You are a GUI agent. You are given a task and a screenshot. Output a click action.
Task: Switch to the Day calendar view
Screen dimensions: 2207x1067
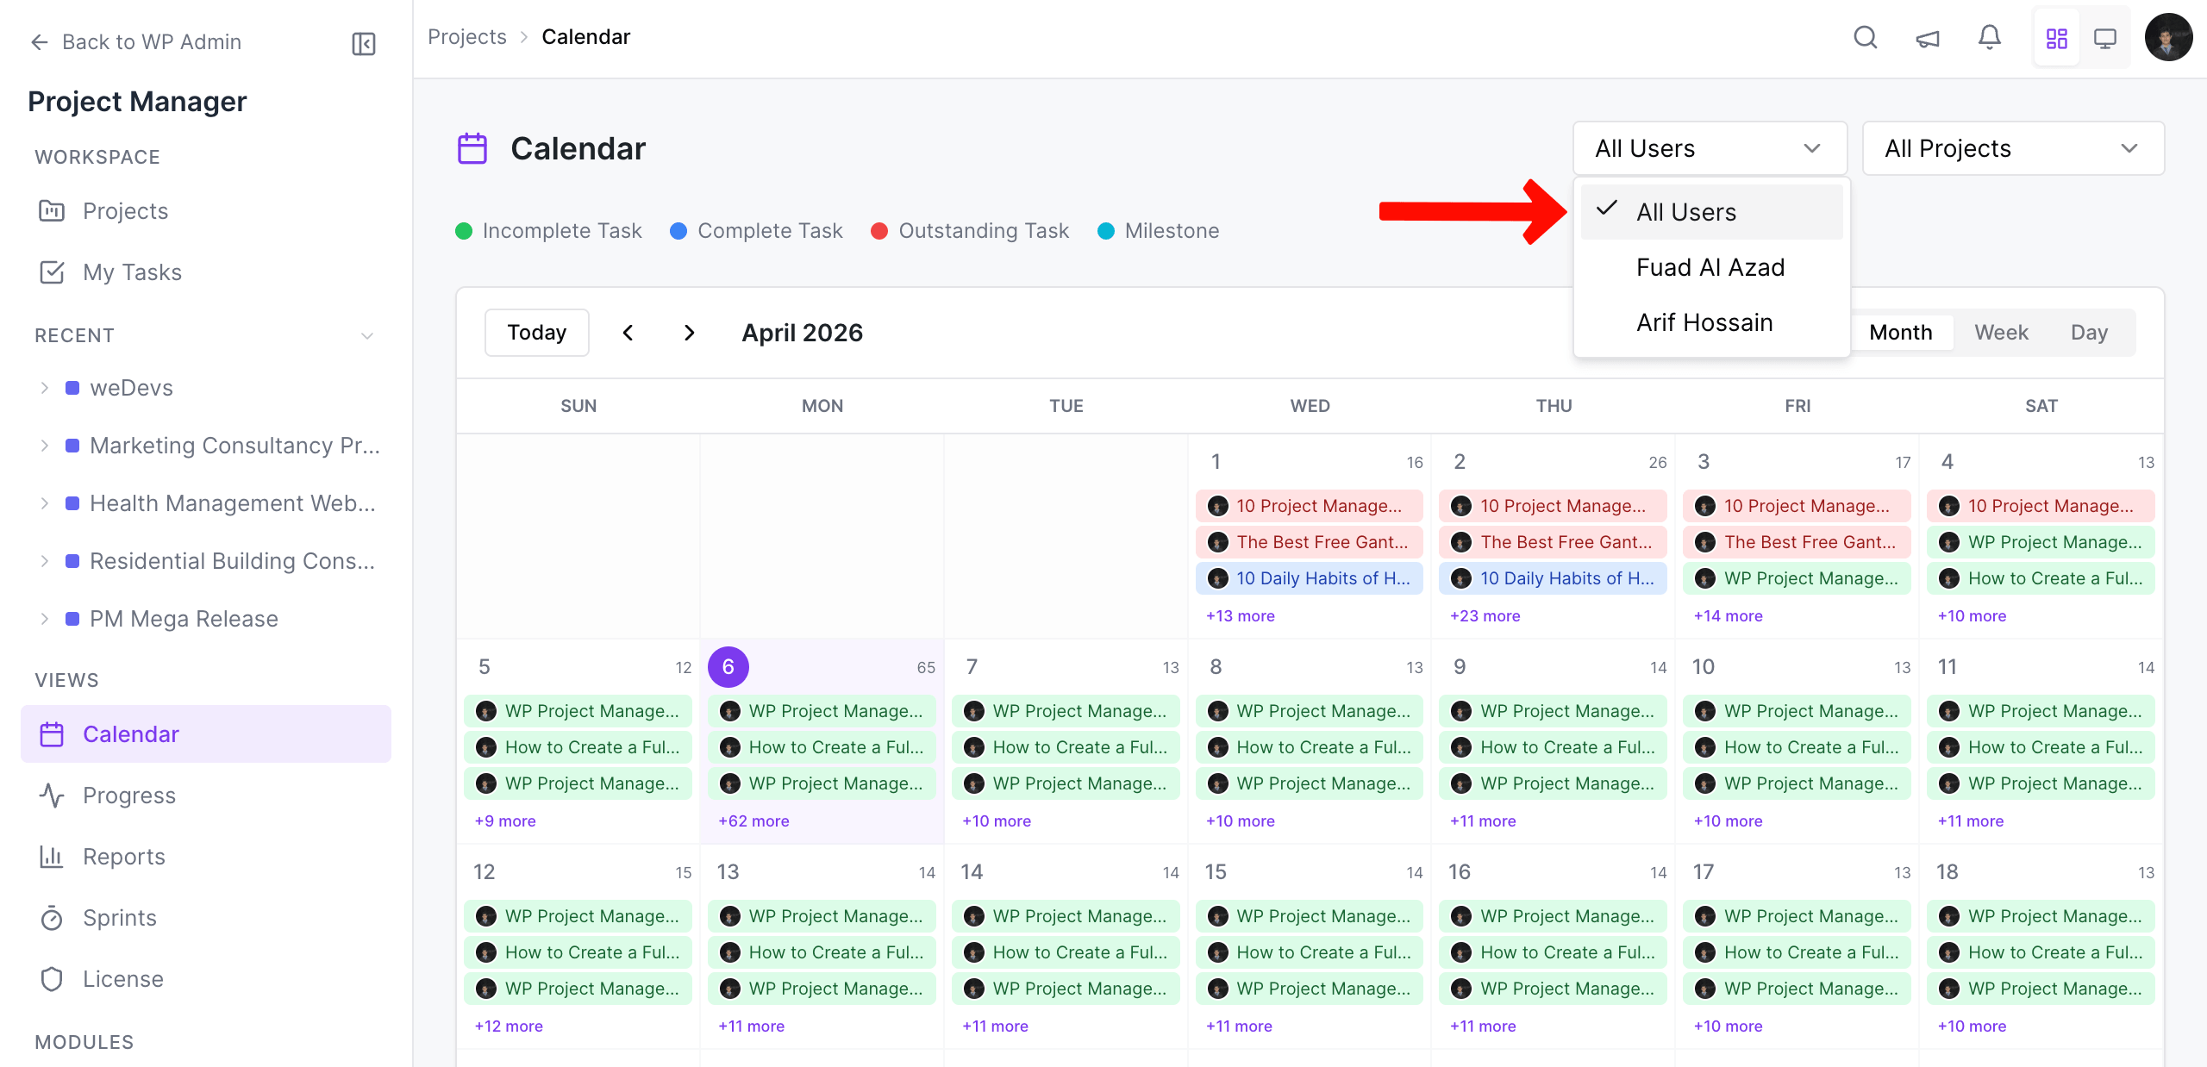click(2091, 332)
